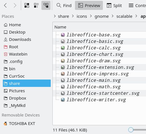Select libreoffice-calc.svg file name

point(94,48)
